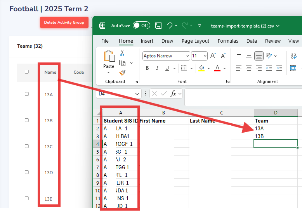Viewport: 302px width, 211px height.
Task: Click the Cut scissors icon
Action: coord(122,53)
